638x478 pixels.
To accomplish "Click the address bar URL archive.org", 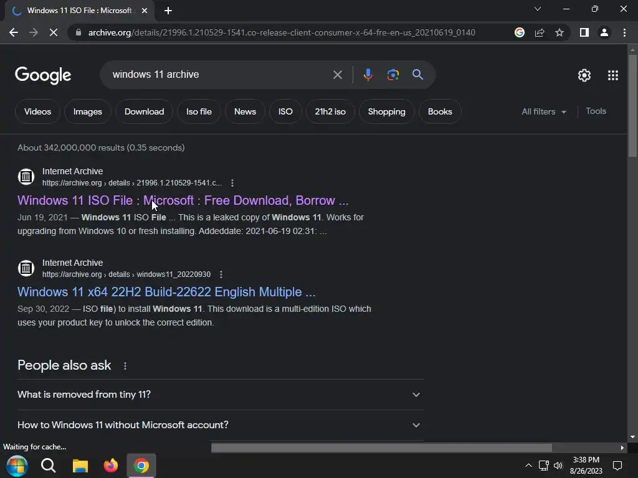I will pos(282,32).
